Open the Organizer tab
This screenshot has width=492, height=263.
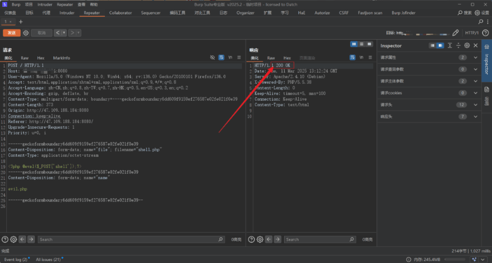[x=245, y=13]
